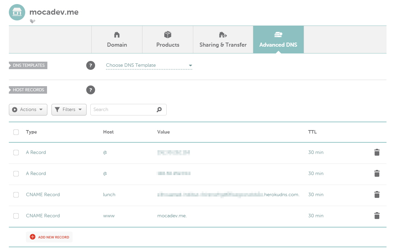Open the Host Records help question mark

[x=91, y=90]
